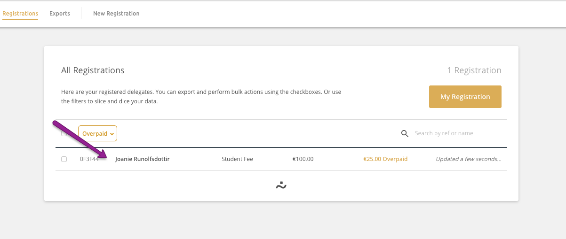Expand the Overpaid filter dropdown

(97, 133)
